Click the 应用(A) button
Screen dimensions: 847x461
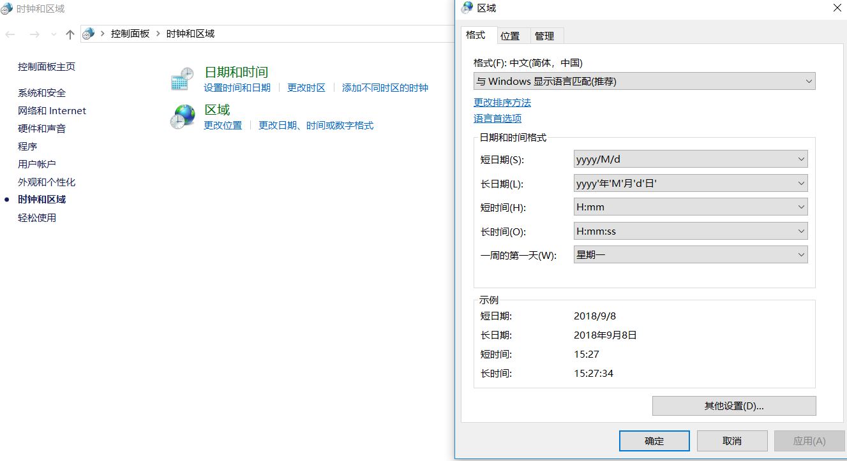(x=809, y=441)
